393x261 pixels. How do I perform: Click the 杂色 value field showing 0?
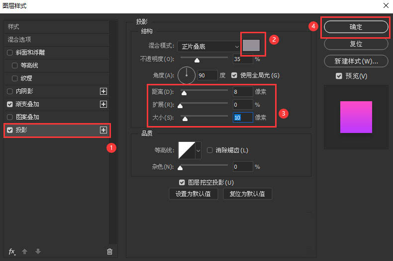coord(243,167)
